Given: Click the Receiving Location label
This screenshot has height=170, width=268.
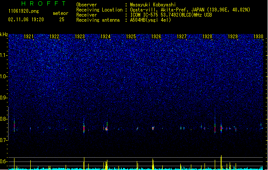Looking at the screenshot, I should [99, 10].
